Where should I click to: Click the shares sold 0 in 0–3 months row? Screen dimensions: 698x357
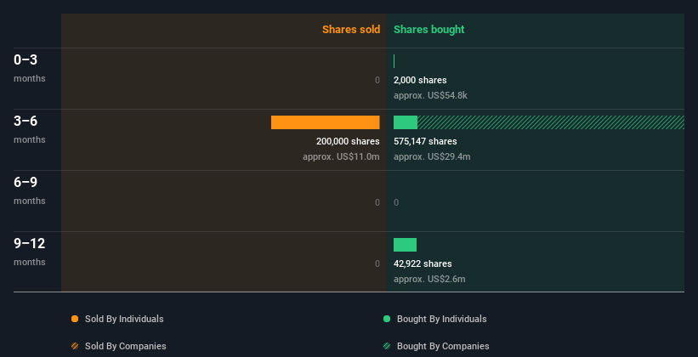[x=377, y=80]
